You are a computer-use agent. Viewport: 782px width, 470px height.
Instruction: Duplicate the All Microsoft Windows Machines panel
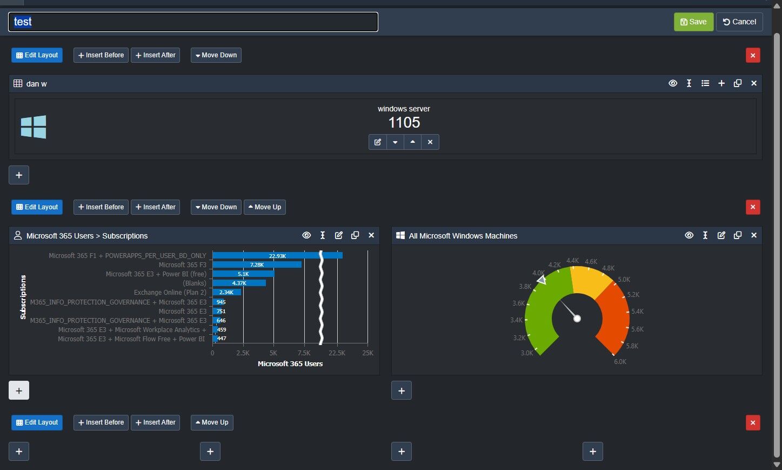[737, 235]
